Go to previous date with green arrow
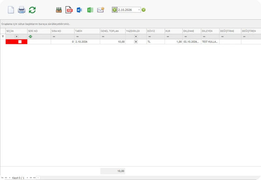This screenshot has height=180, width=261. point(115,10)
